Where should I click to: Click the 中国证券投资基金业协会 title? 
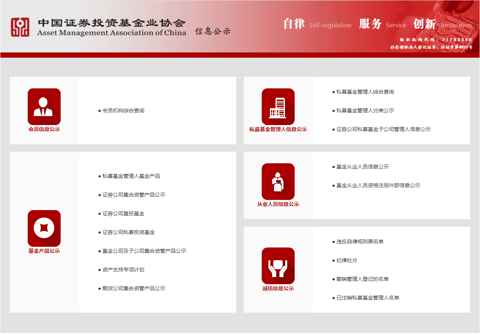[112, 23]
